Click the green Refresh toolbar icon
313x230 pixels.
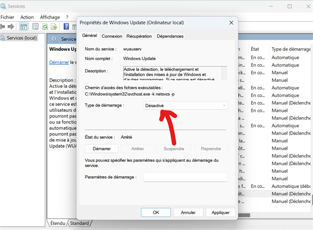click(45, 26)
